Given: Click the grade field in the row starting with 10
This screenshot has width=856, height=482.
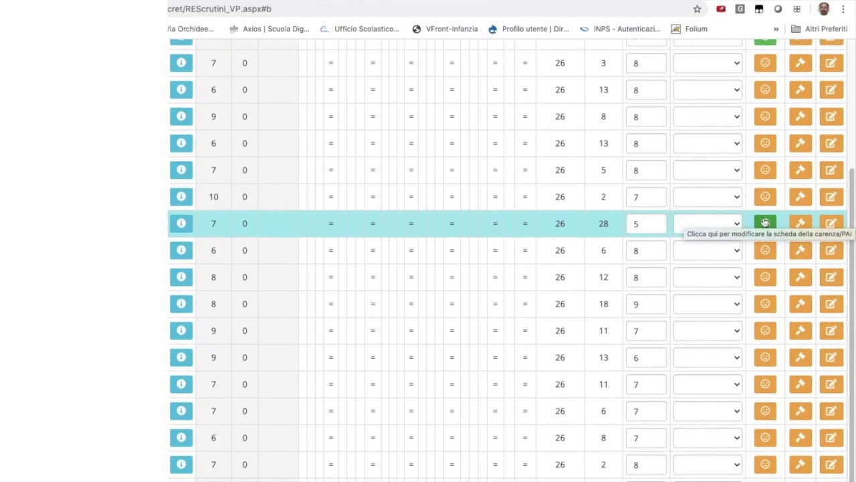Looking at the screenshot, I should (x=646, y=197).
